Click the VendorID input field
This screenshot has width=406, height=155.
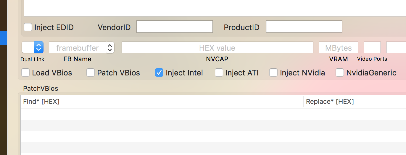[x=174, y=27]
